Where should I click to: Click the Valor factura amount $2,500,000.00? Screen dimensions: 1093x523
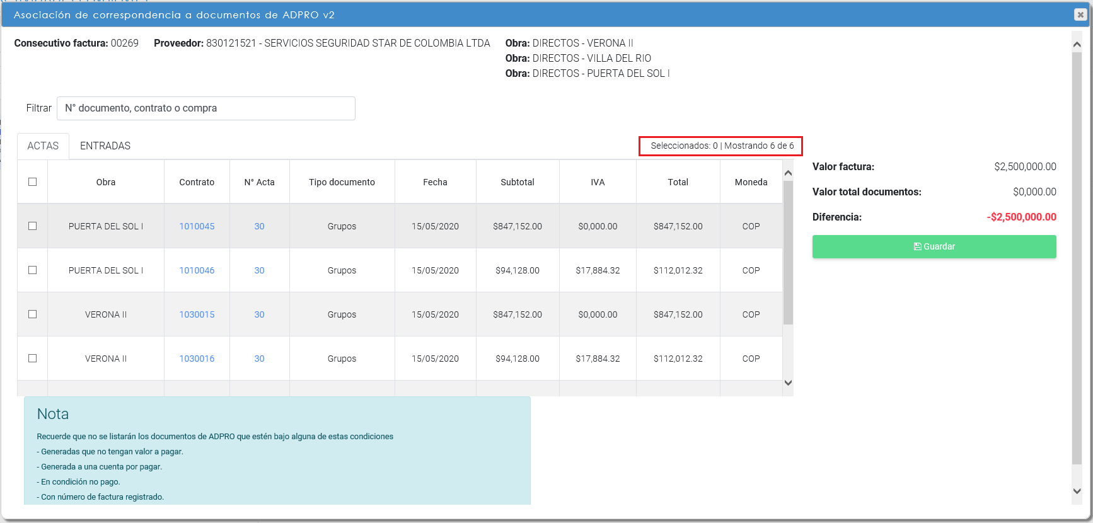pyautogui.click(x=1025, y=166)
